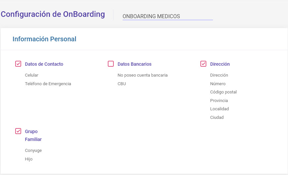Select the Ciudad field item
This screenshot has height=175, width=288.
(x=217, y=118)
